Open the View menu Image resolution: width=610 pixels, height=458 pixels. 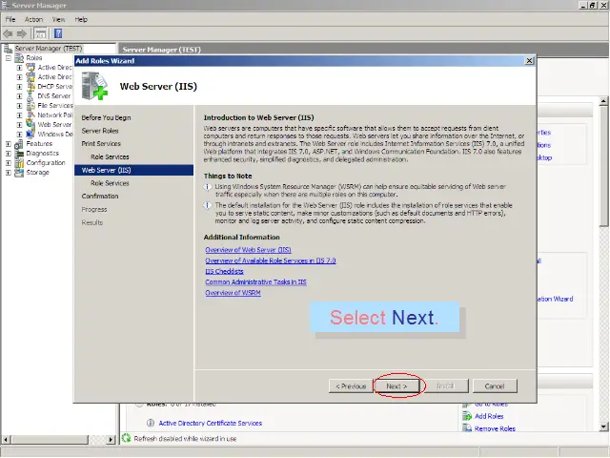click(x=59, y=19)
